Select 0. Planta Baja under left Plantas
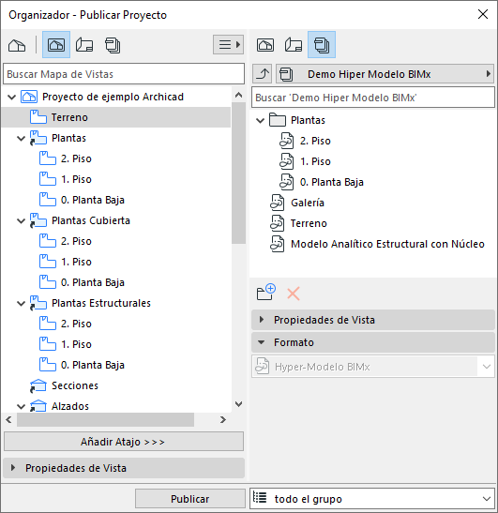This screenshot has height=513, width=498. pos(93,200)
